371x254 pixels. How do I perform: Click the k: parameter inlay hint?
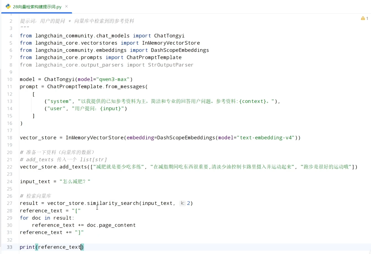tap(183, 203)
